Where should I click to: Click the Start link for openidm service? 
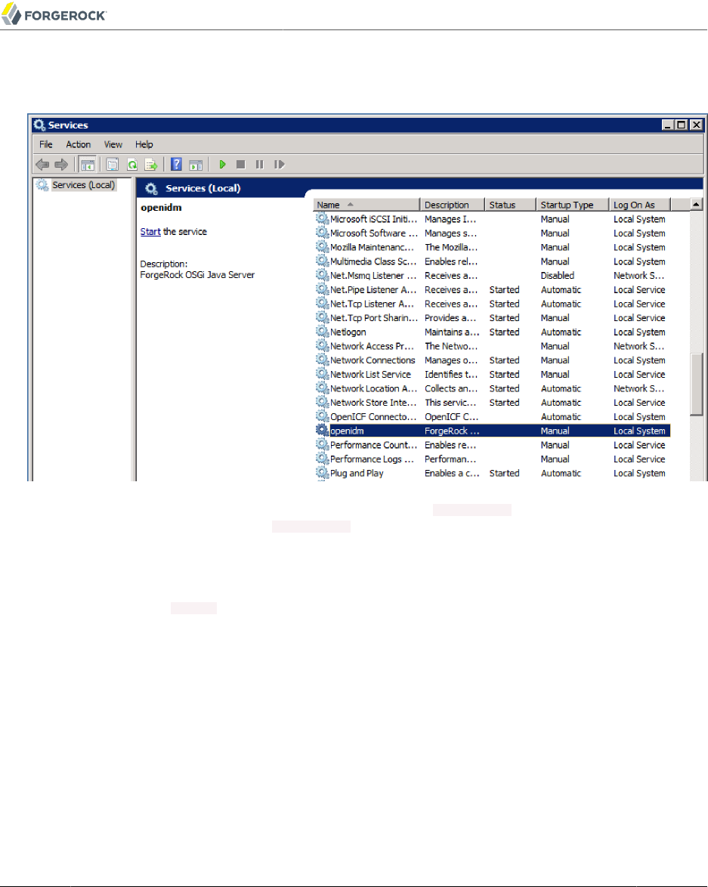point(150,231)
